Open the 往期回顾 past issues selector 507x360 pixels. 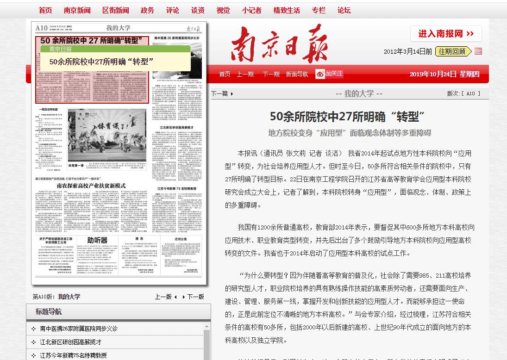[x=452, y=51]
